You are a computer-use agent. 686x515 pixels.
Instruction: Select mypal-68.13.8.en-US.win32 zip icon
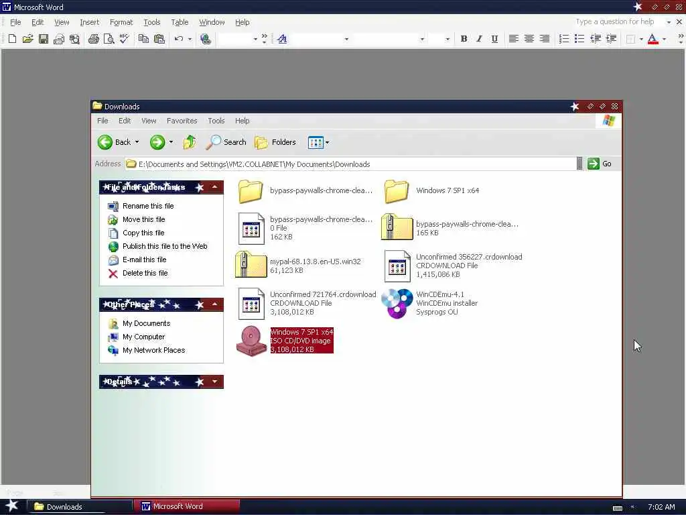251,264
